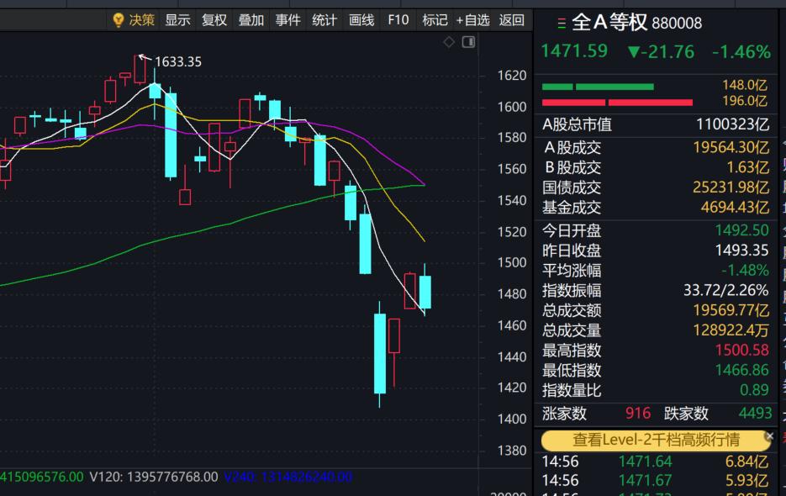Click the latest cyan candlestick on the chart
The width and height of the screenshot is (786, 496).
pyautogui.click(x=425, y=292)
